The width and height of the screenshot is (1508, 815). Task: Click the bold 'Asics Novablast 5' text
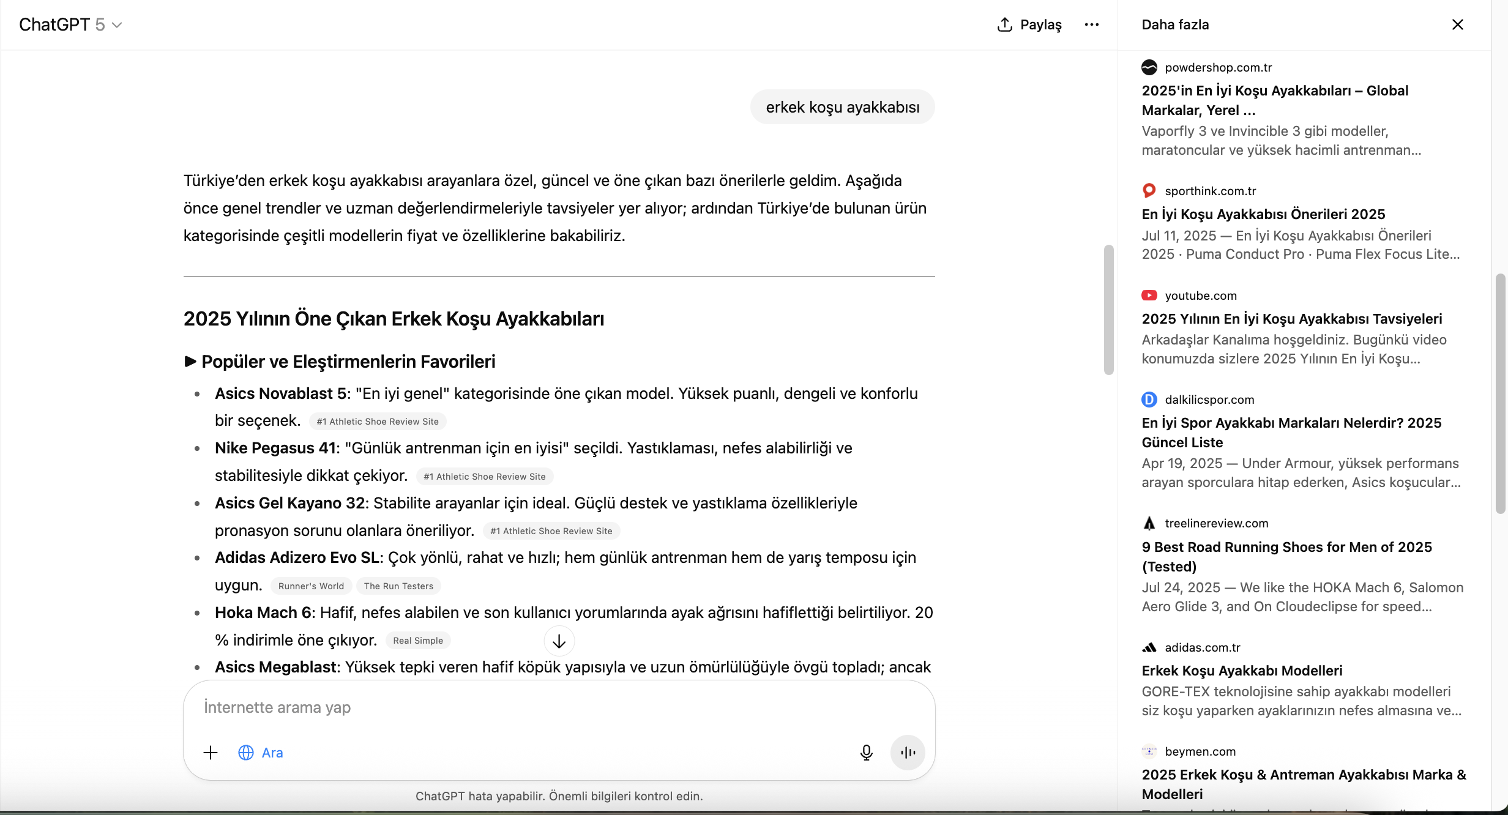tap(280, 393)
